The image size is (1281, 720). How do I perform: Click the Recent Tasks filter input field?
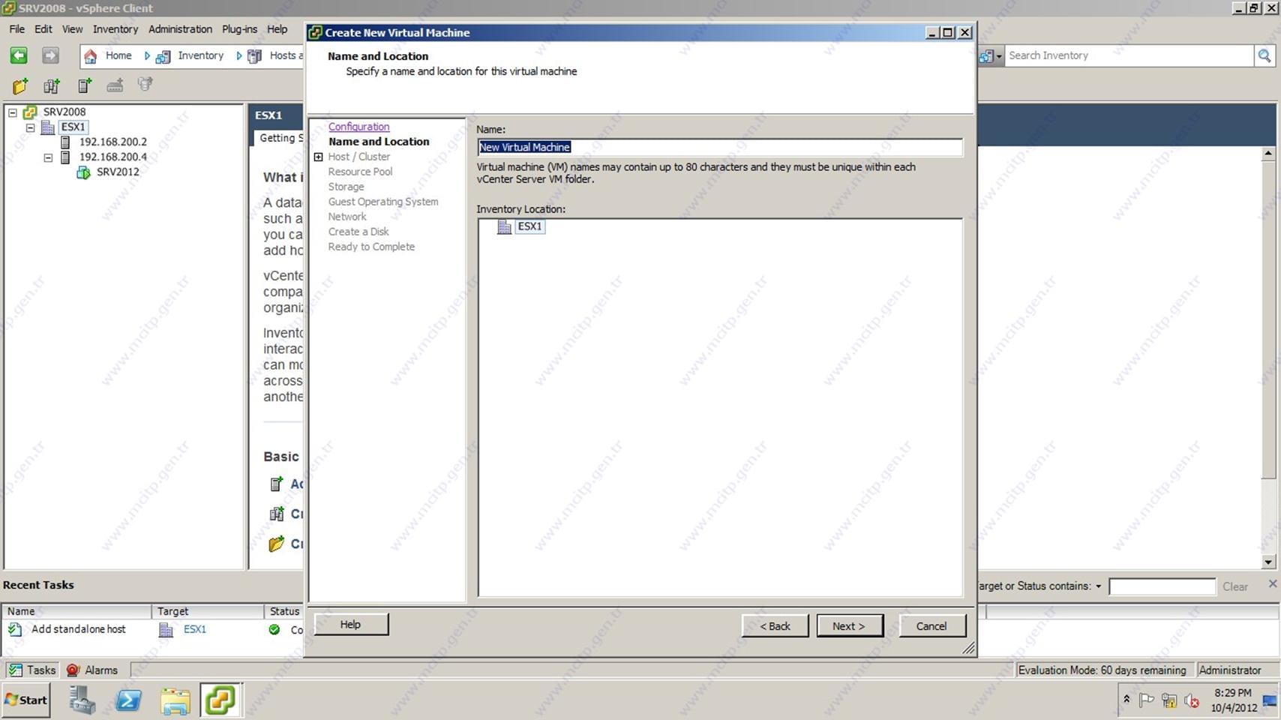tap(1162, 586)
